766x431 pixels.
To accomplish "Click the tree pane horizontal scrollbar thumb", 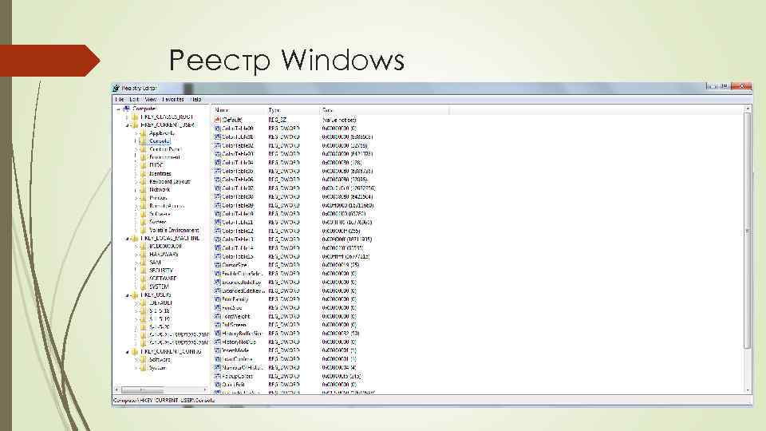I will click(143, 390).
